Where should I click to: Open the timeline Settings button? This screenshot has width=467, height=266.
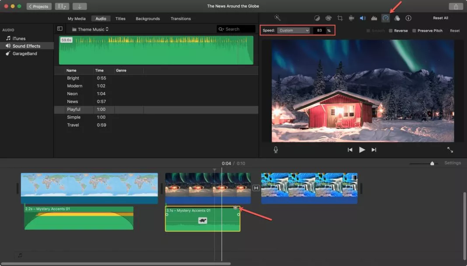453,163
